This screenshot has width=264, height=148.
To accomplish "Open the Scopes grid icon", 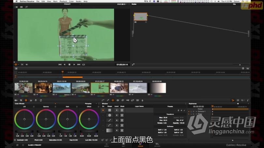I will click(x=238, y=100).
